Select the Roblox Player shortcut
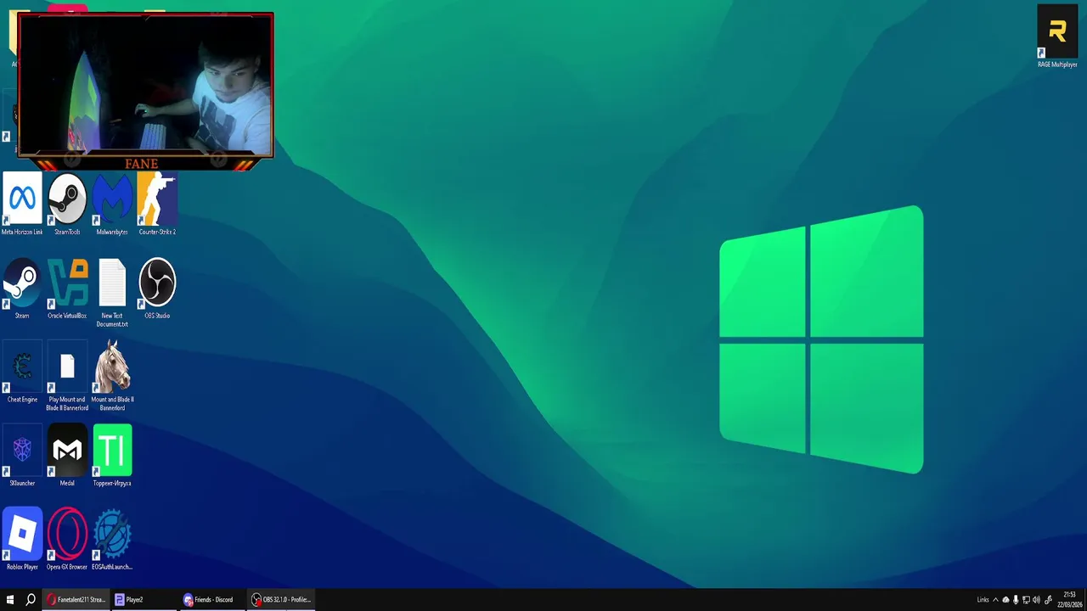1087x611 pixels. (x=22, y=539)
